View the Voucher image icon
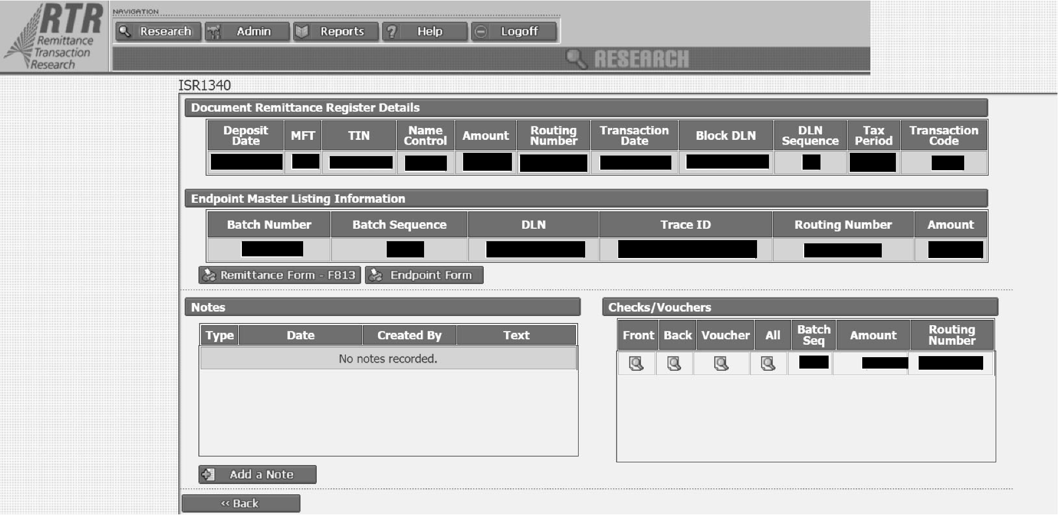1058x516 pixels. (721, 363)
